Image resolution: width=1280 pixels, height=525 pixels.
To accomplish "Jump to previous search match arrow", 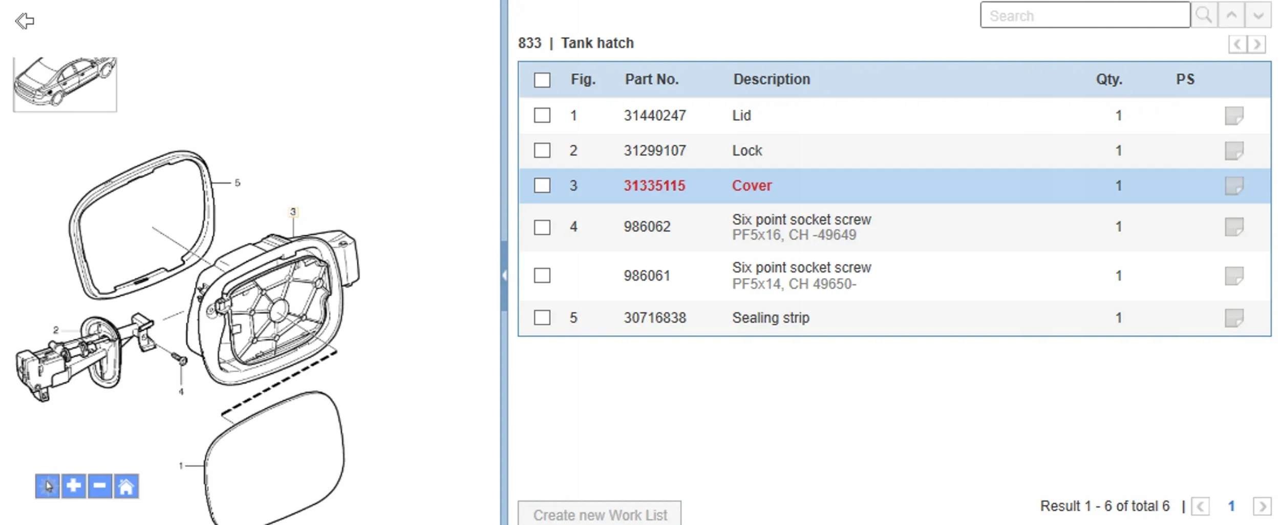I will tap(1231, 15).
